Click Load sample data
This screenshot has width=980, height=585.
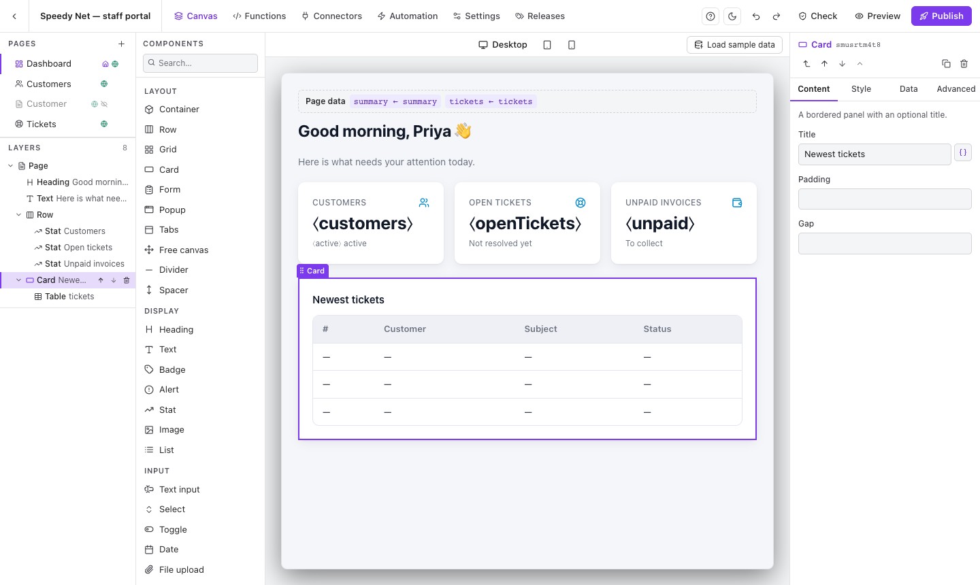point(734,45)
